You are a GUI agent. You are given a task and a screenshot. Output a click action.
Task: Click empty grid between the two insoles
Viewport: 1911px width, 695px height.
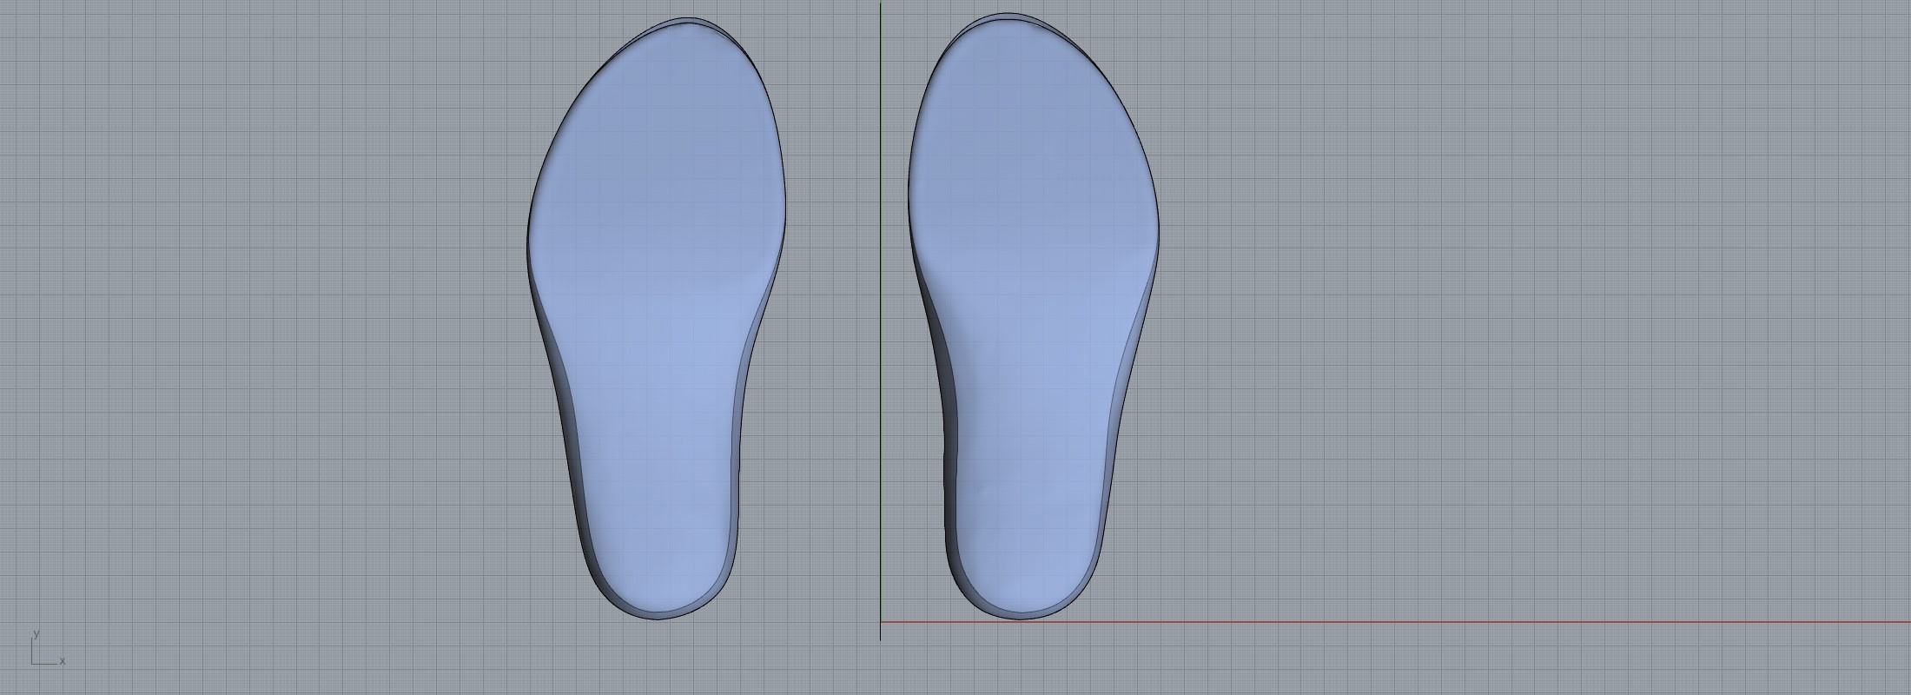coord(834,347)
